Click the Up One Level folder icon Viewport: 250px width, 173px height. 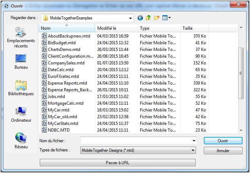click(x=148, y=18)
